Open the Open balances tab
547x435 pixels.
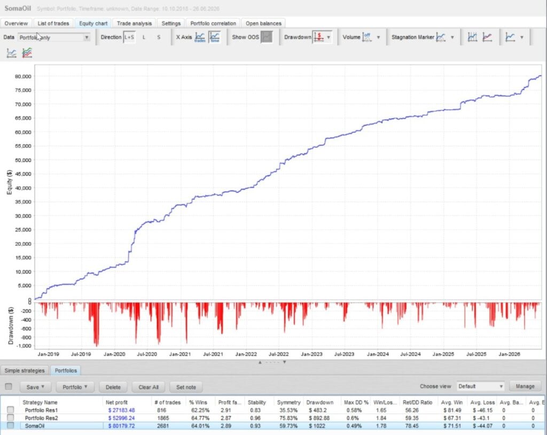tap(263, 24)
